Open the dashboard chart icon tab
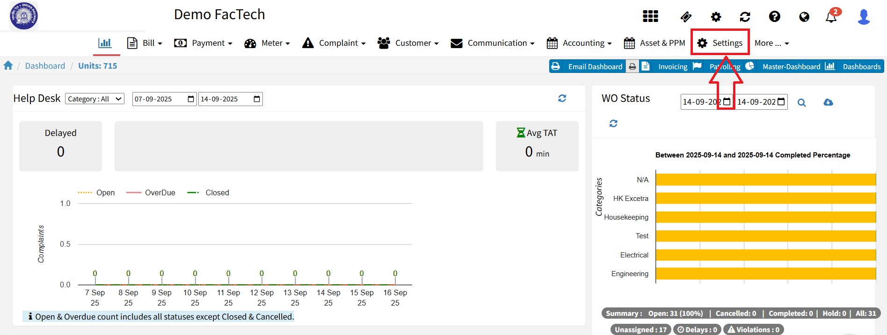 pos(105,43)
